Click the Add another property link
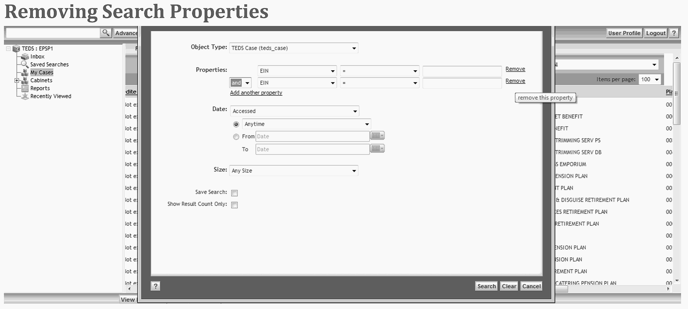The width and height of the screenshot is (688, 309). click(256, 93)
